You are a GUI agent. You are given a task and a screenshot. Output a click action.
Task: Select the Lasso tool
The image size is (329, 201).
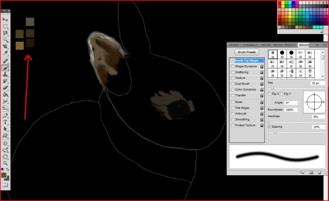coord(5,33)
